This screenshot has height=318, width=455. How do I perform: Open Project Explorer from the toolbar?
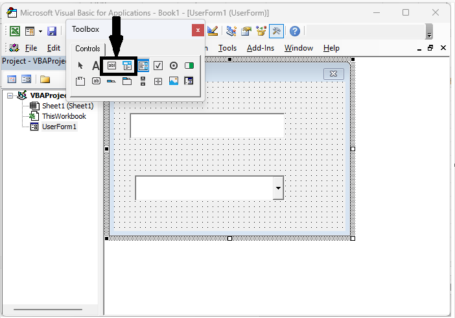231,31
